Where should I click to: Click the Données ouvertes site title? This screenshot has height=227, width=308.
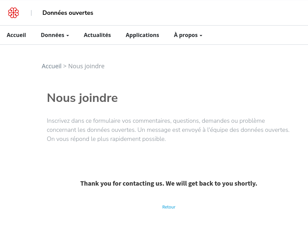click(x=68, y=13)
